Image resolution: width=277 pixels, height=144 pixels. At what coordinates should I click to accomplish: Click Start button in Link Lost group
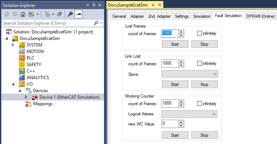coord(175,85)
